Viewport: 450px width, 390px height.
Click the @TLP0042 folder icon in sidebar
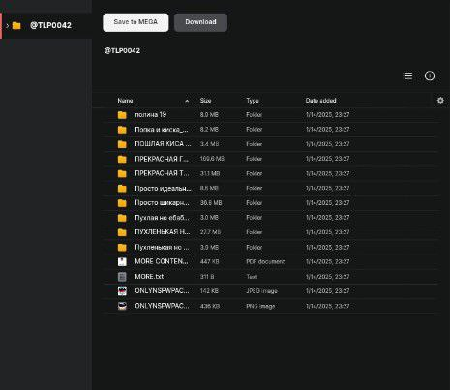tap(16, 25)
